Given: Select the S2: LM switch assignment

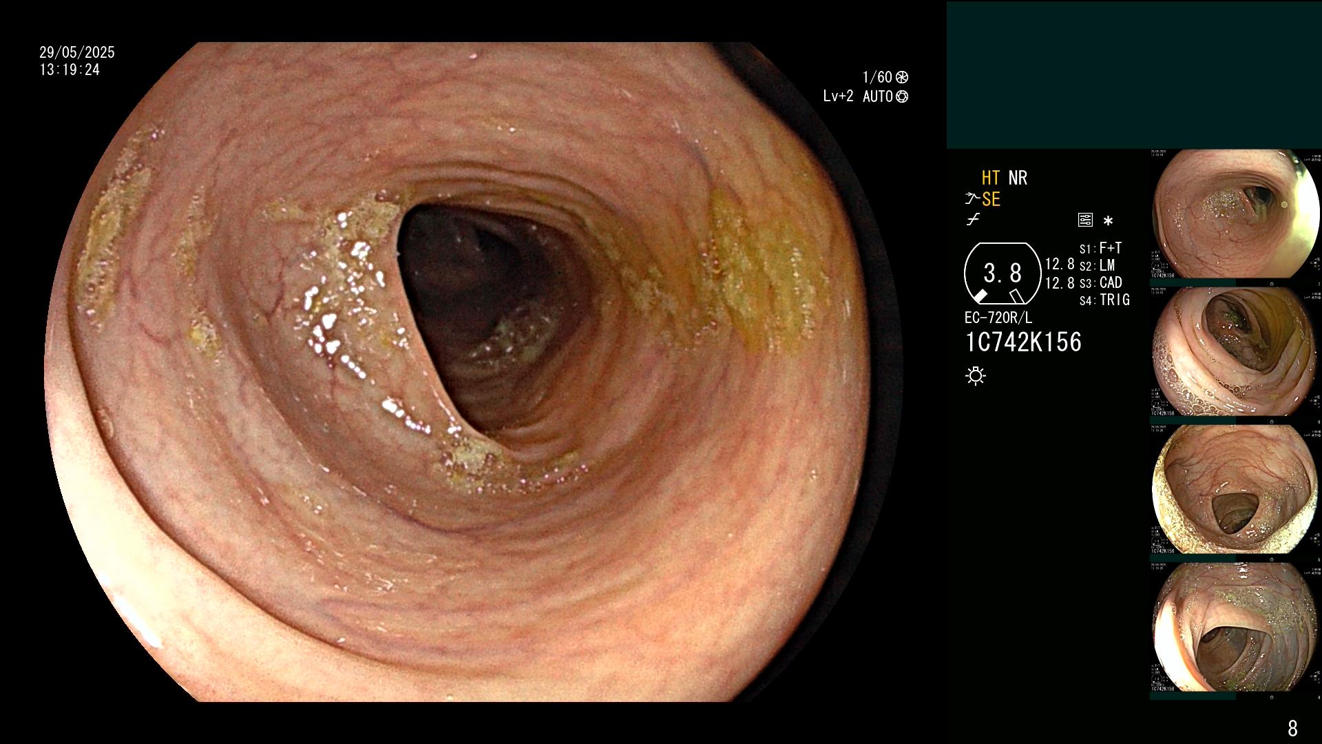Looking at the screenshot, I should click(1098, 266).
